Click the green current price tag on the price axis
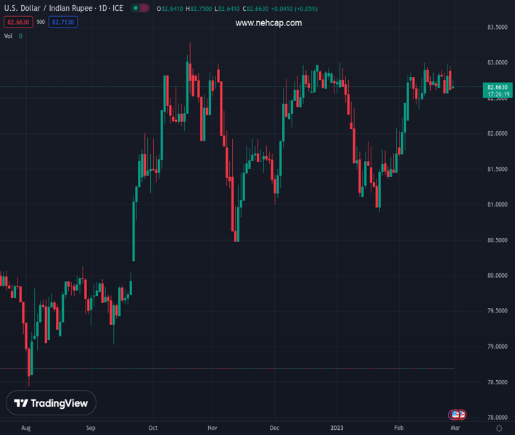This screenshot has width=515, height=435. (497, 90)
